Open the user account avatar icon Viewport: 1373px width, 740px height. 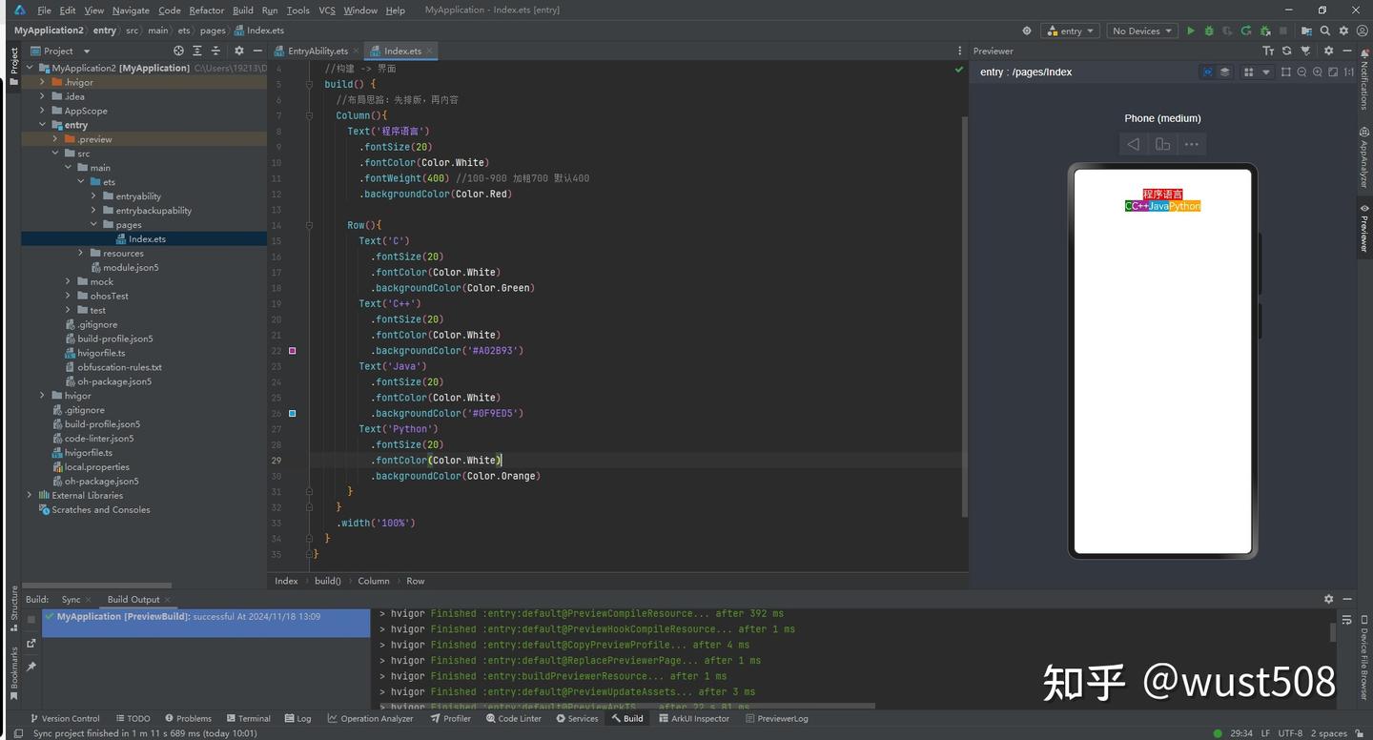coord(1363,31)
